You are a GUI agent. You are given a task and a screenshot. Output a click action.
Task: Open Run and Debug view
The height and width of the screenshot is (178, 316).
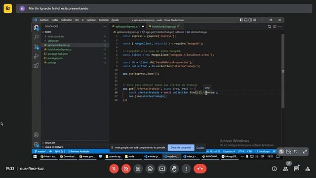click(36, 56)
